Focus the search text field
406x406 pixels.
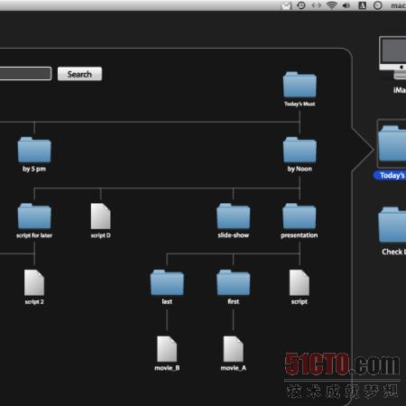[x=25, y=74]
